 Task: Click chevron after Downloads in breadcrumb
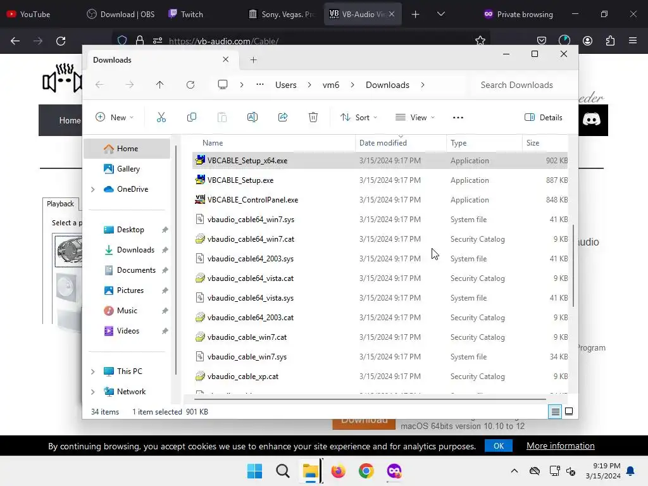pos(422,85)
